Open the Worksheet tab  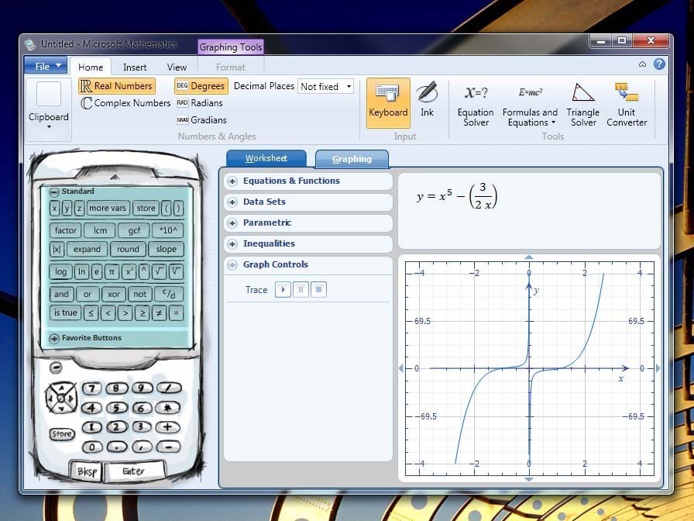point(266,159)
